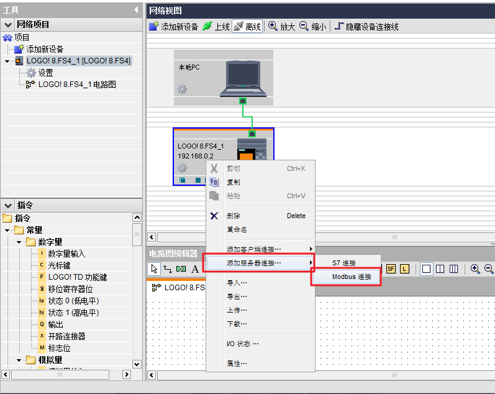Switch to three-pane window layout
495x394 pixels.
[453, 269]
